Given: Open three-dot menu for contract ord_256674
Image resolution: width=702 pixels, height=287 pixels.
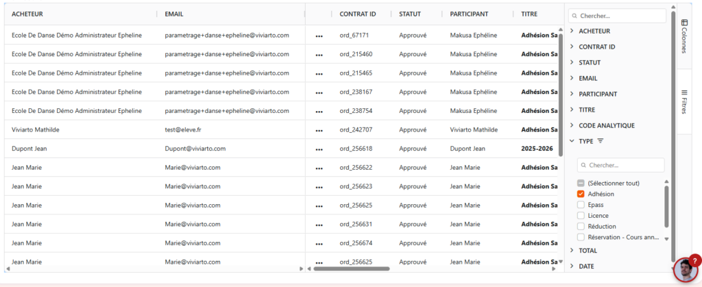Looking at the screenshot, I should tap(319, 243).
